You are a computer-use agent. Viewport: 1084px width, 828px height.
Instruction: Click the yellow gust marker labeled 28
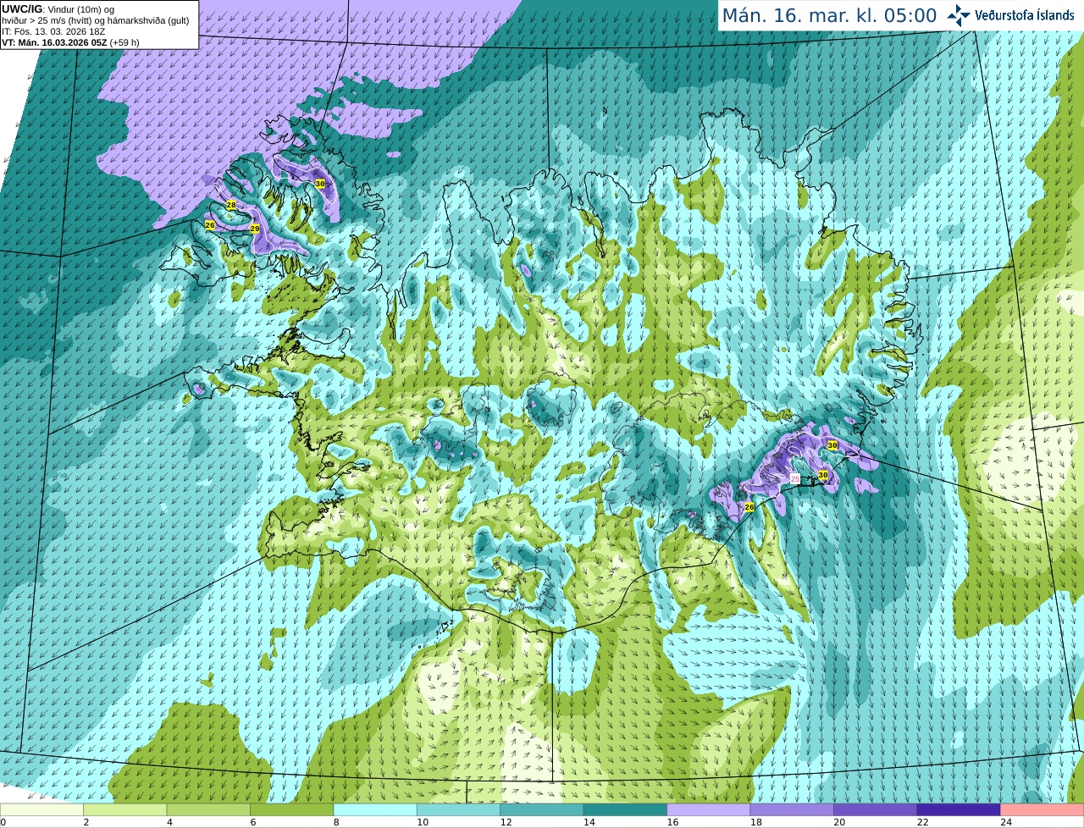pos(231,205)
